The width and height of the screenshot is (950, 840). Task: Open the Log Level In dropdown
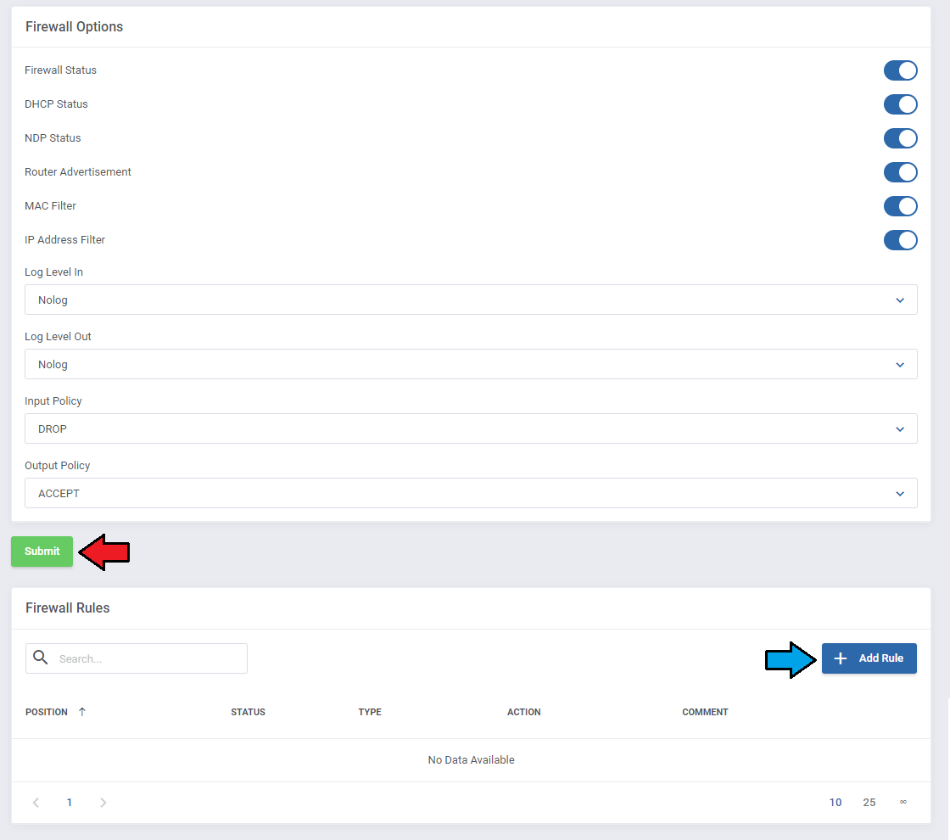pyautogui.click(x=471, y=300)
